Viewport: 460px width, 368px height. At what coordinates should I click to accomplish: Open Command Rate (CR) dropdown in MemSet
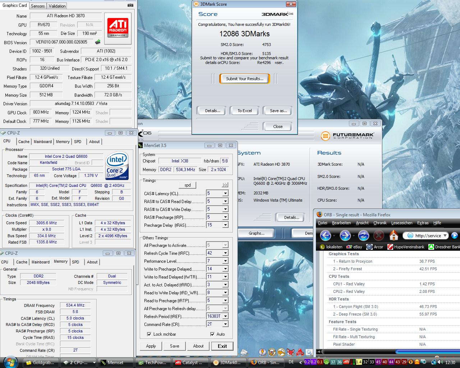(x=225, y=324)
